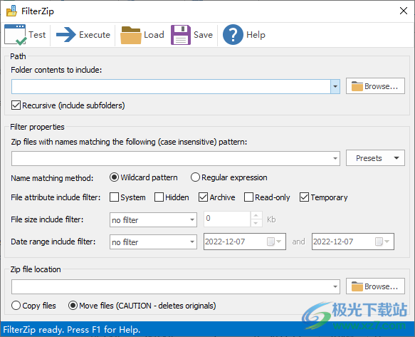The width and height of the screenshot is (415, 337).
Task: Toggle the Recursive (include subfolders) checkbox
Action: (x=16, y=105)
